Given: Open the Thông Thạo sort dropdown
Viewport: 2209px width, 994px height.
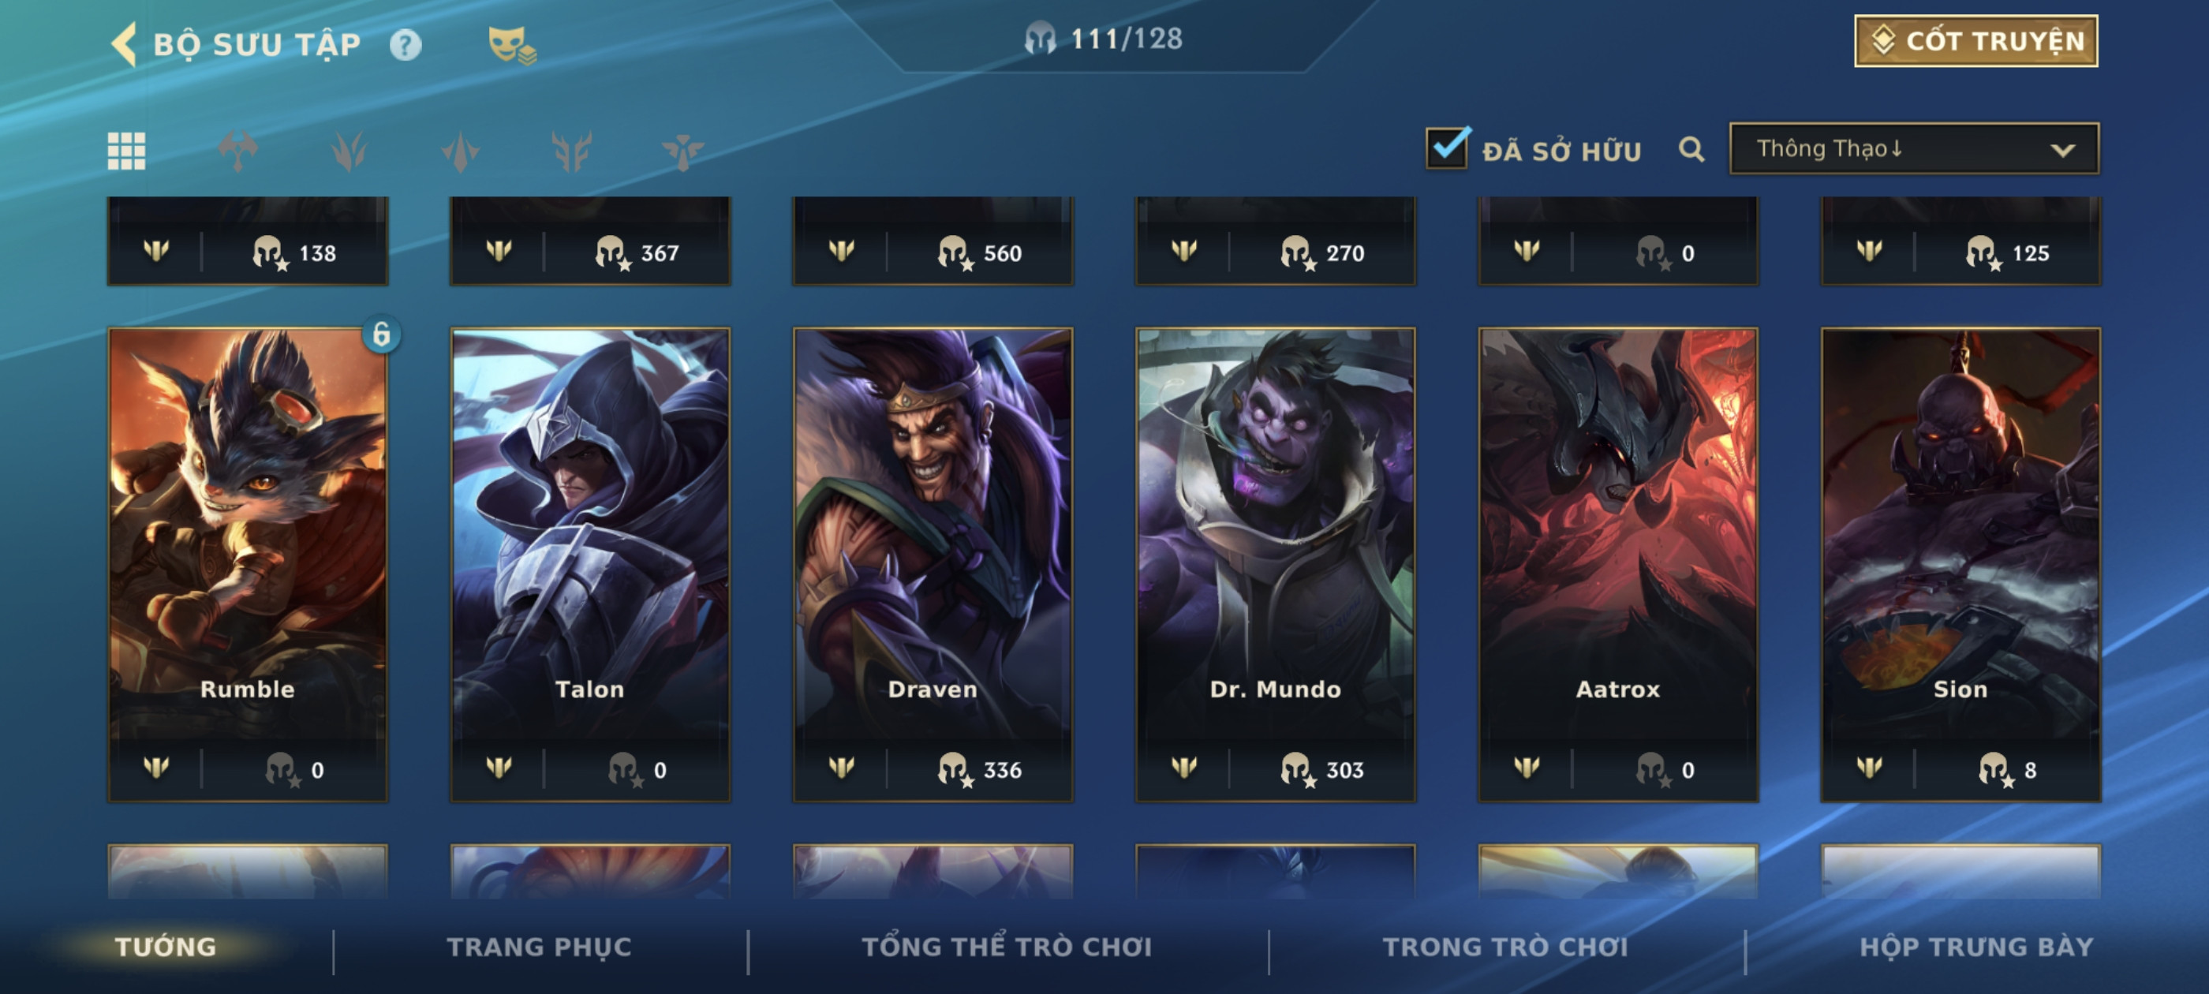Looking at the screenshot, I should pyautogui.click(x=1914, y=149).
